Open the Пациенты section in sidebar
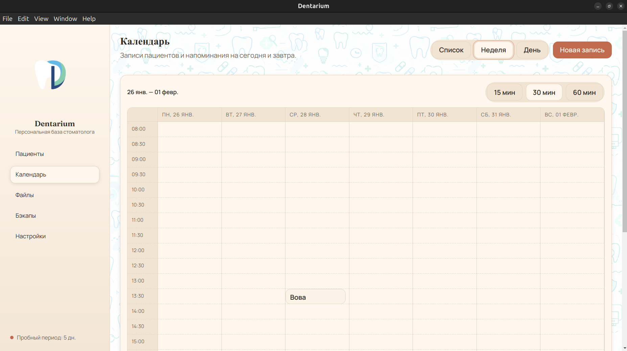This screenshot has height=351, width=627. pos(30,154)
